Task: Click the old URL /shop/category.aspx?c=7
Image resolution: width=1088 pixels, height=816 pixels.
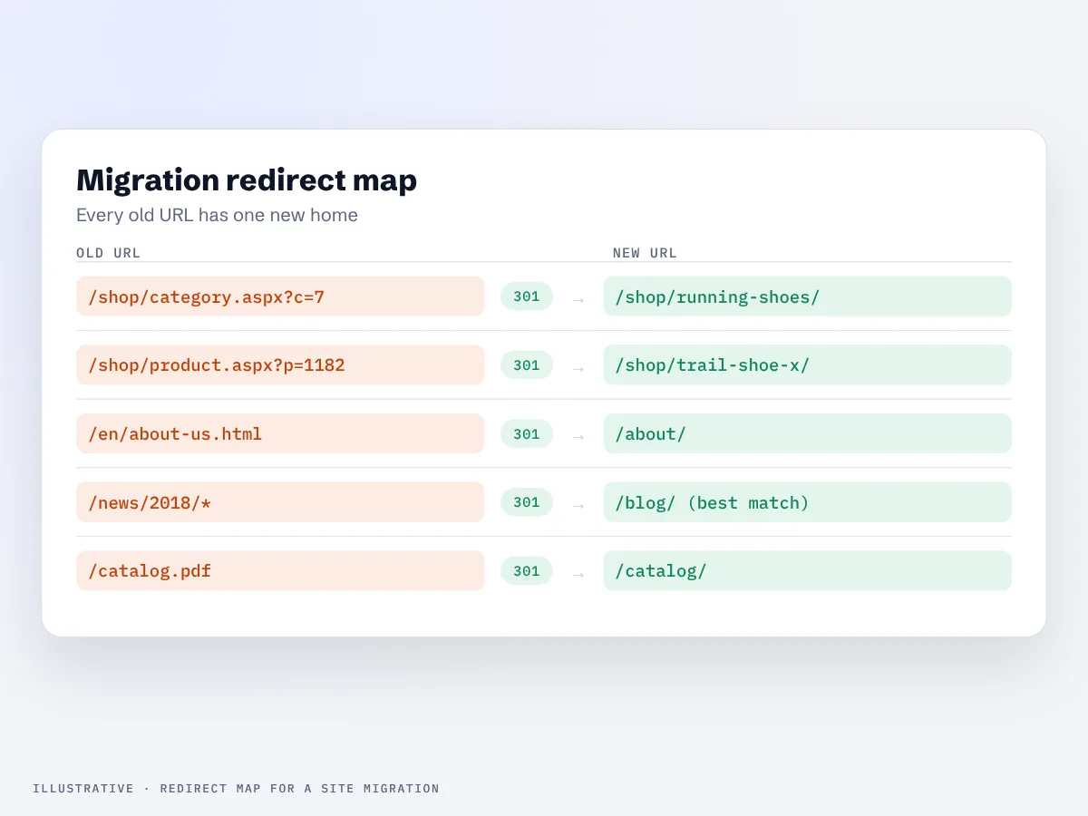Action: [280, 296]
